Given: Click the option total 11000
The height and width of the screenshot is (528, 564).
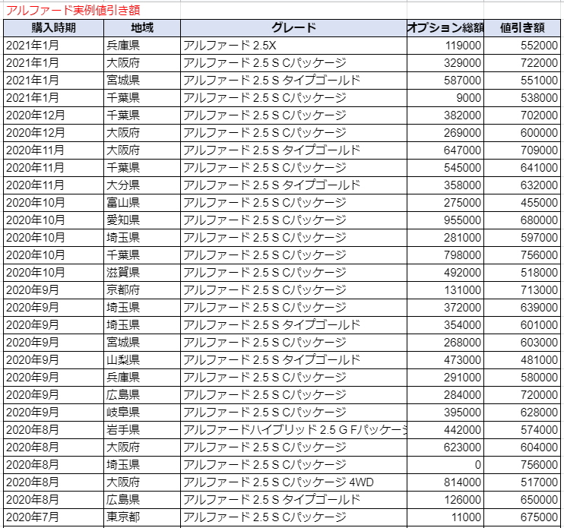Looking at the screenshot, I should 445,517.
